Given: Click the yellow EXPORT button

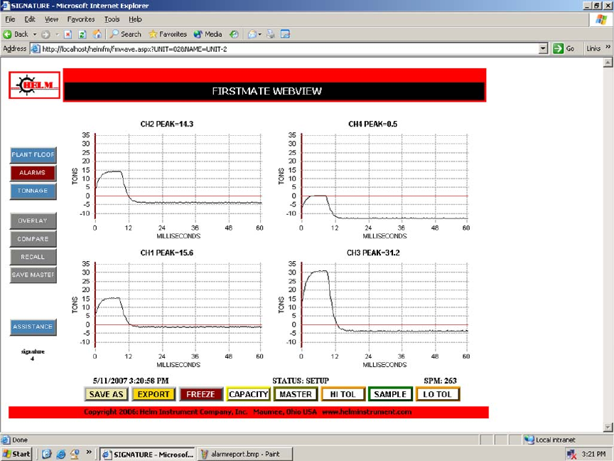Looking at the screenshot, I should (153, 394).
